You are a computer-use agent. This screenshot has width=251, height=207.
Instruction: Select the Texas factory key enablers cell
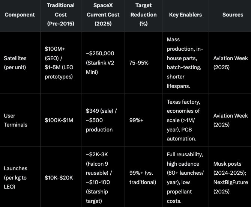tap(184, 120)
